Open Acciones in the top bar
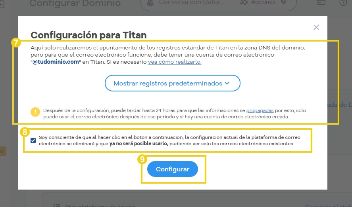Viewport: 352px width, 207px height. point(257,2)
